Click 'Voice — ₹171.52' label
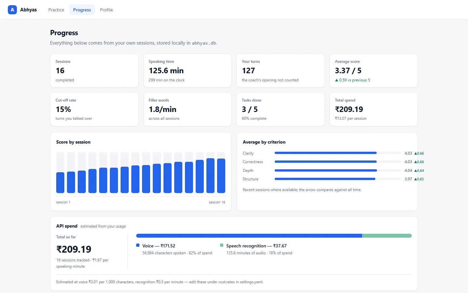468x293 pixels. pyautogui.click(x=159, y=246)
